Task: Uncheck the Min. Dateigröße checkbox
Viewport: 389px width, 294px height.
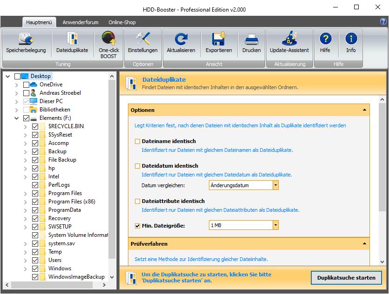Action: point(137,226)
